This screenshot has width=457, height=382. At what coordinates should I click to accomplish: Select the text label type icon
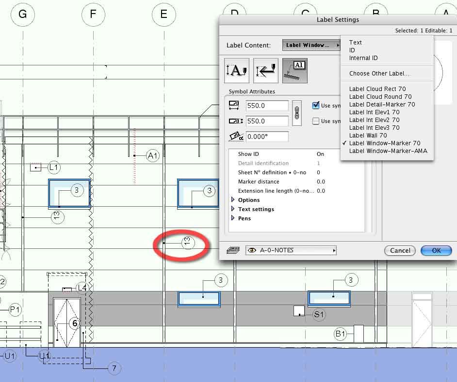pos(237,71)
